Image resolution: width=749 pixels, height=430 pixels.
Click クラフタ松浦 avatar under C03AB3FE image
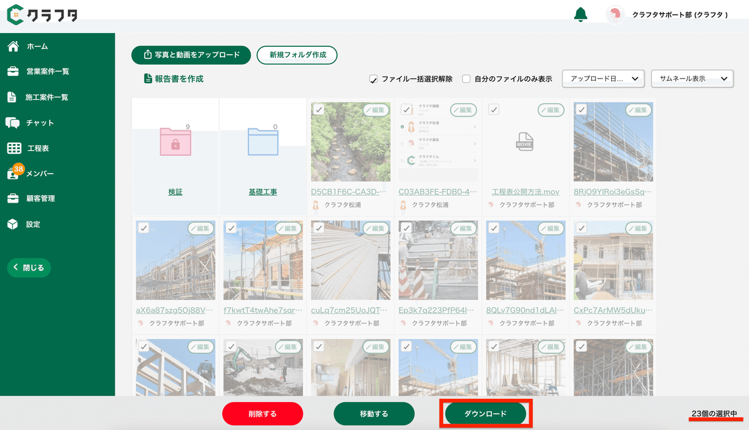(403, 204)
